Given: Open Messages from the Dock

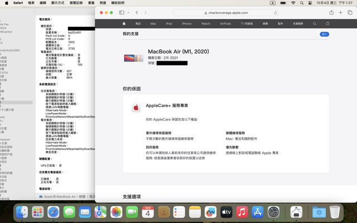Looking at the screenshot, I should (x=69, y=212).
